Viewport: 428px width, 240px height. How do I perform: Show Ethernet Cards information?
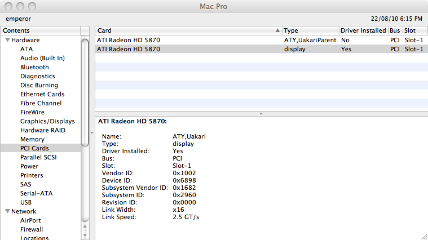coord(42,94)
